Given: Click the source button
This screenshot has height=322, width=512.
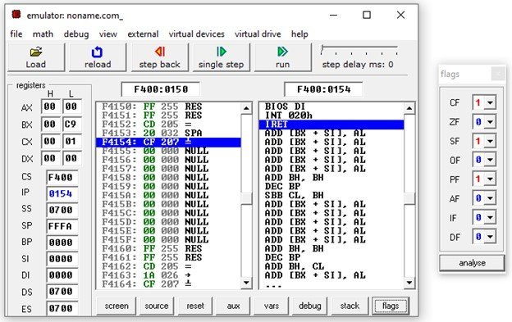Looking at the screenshot, I should point(157,306).
